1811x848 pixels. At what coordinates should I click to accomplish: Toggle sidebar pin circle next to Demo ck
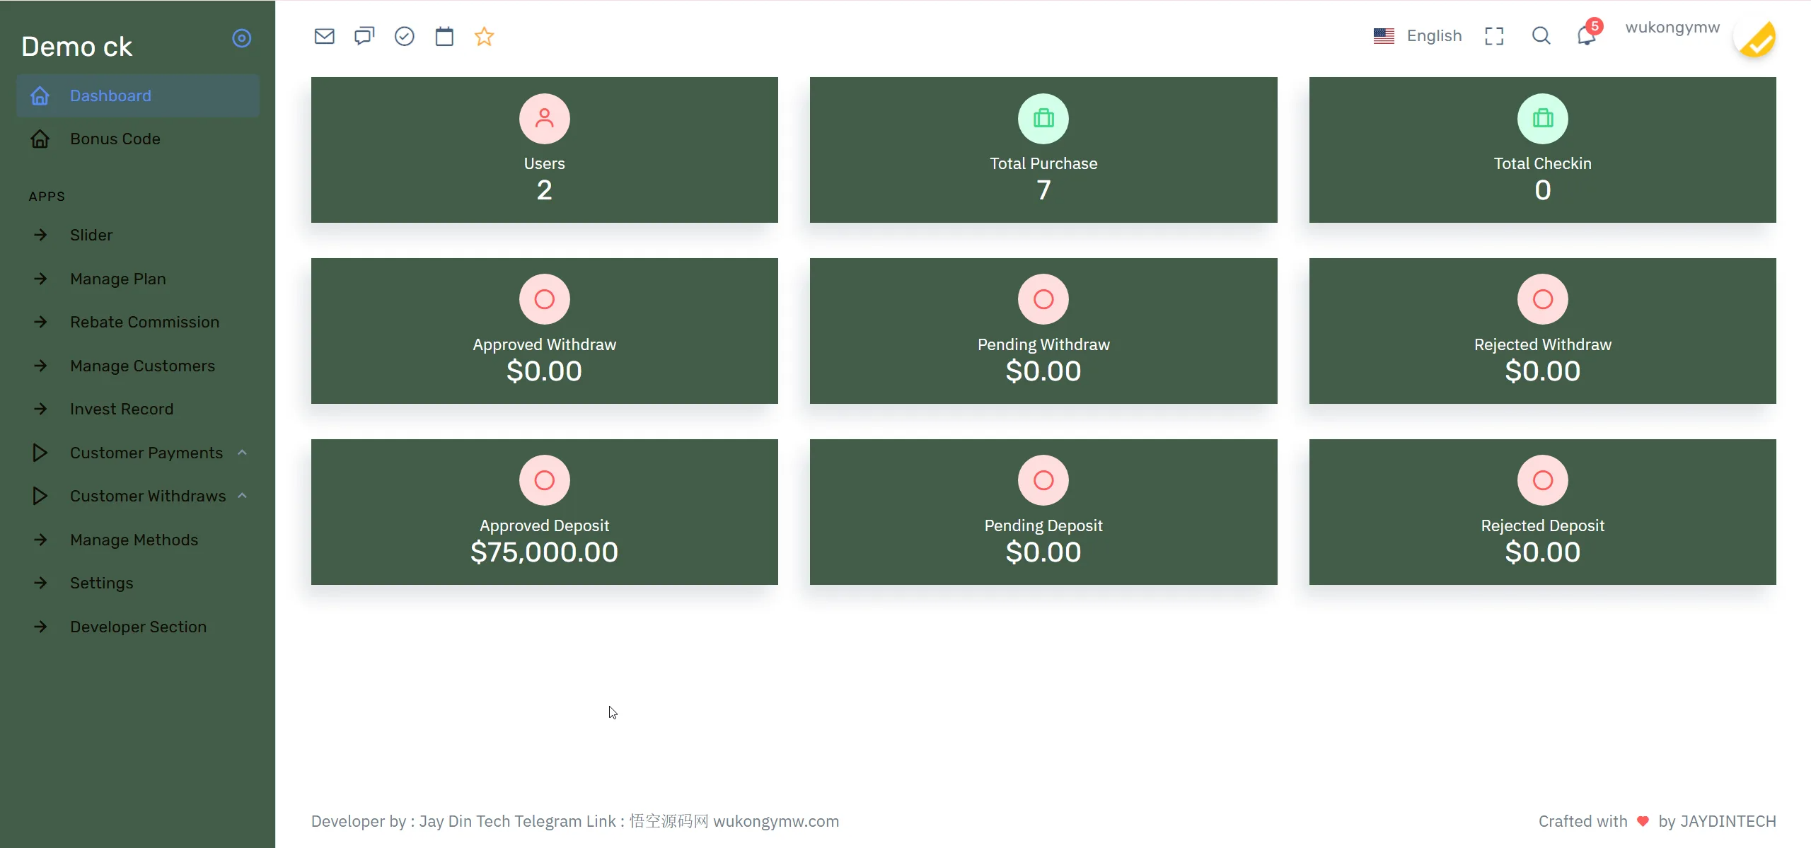point(241,38)
